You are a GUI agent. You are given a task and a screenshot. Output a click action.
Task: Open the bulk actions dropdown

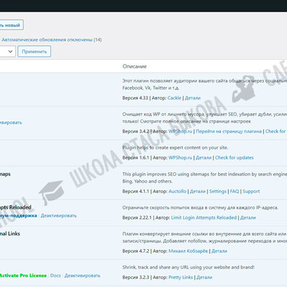pyautogui.click(x=8, y=52)
